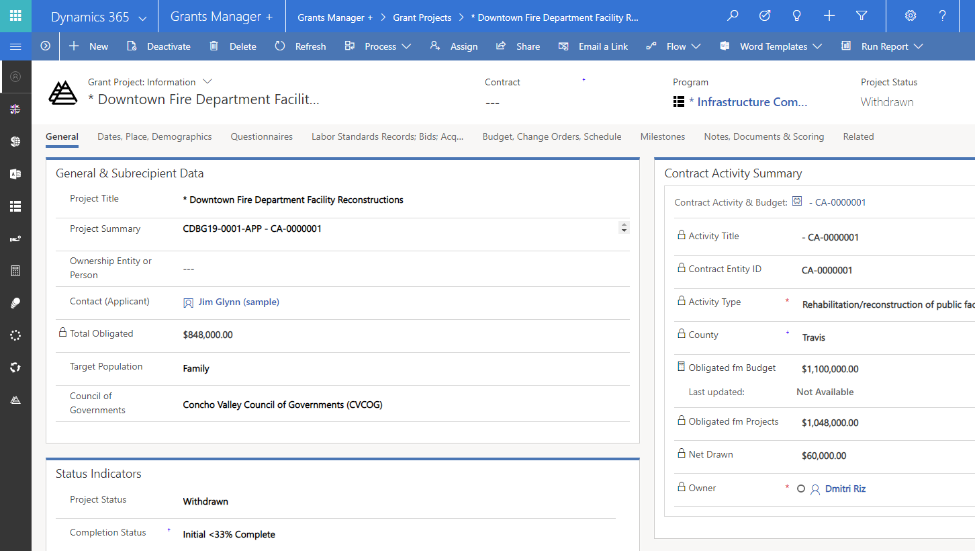Open the Labor Standards Records tab
The height and width of the screenshot is (551, 975).
click(x=387, y=136)
